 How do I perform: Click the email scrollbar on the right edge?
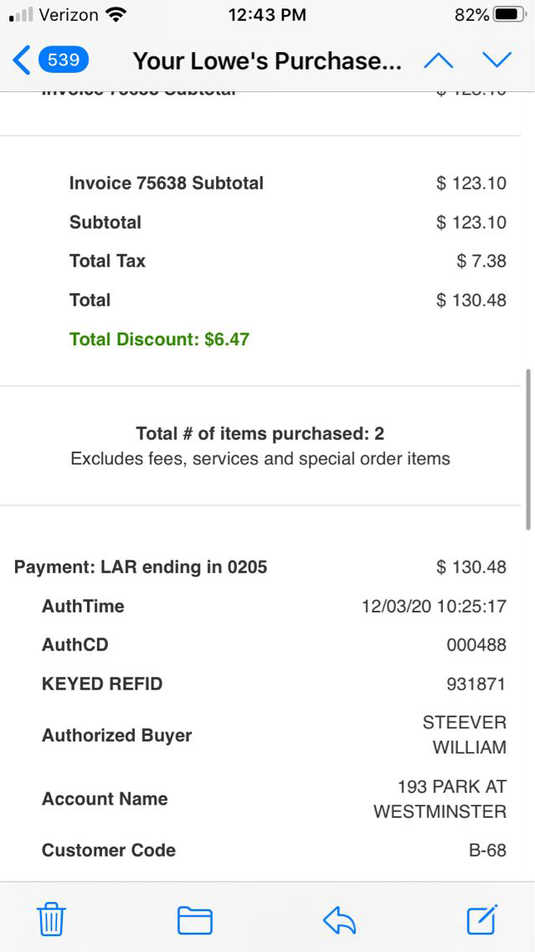click(527, 449)
